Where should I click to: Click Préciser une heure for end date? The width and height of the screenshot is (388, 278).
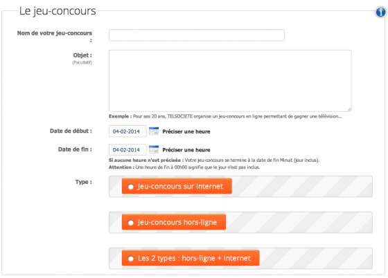[186, 150]
